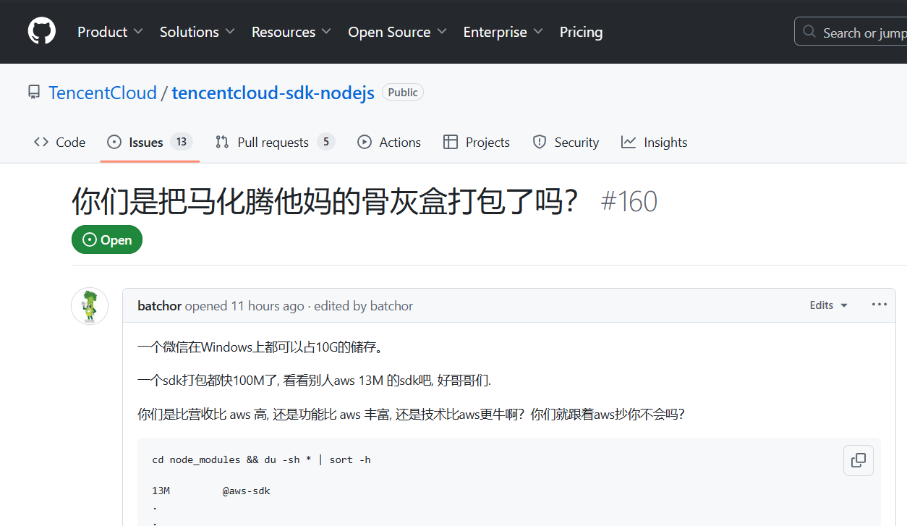This screenshot has height=526, width=907.
Task: Open the TencentCloud organization link
Action: pyautogui.click(x=103, y=93)
